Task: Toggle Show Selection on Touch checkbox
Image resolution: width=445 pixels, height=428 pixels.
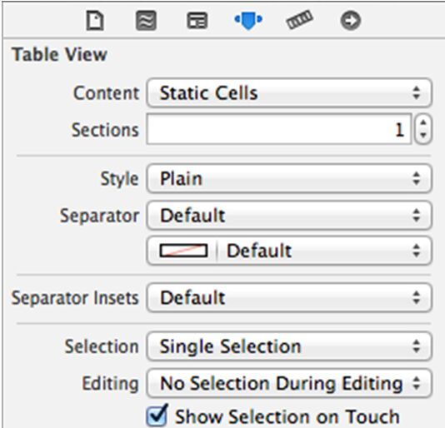Action: pyautogui.click(x=157, y=416)
